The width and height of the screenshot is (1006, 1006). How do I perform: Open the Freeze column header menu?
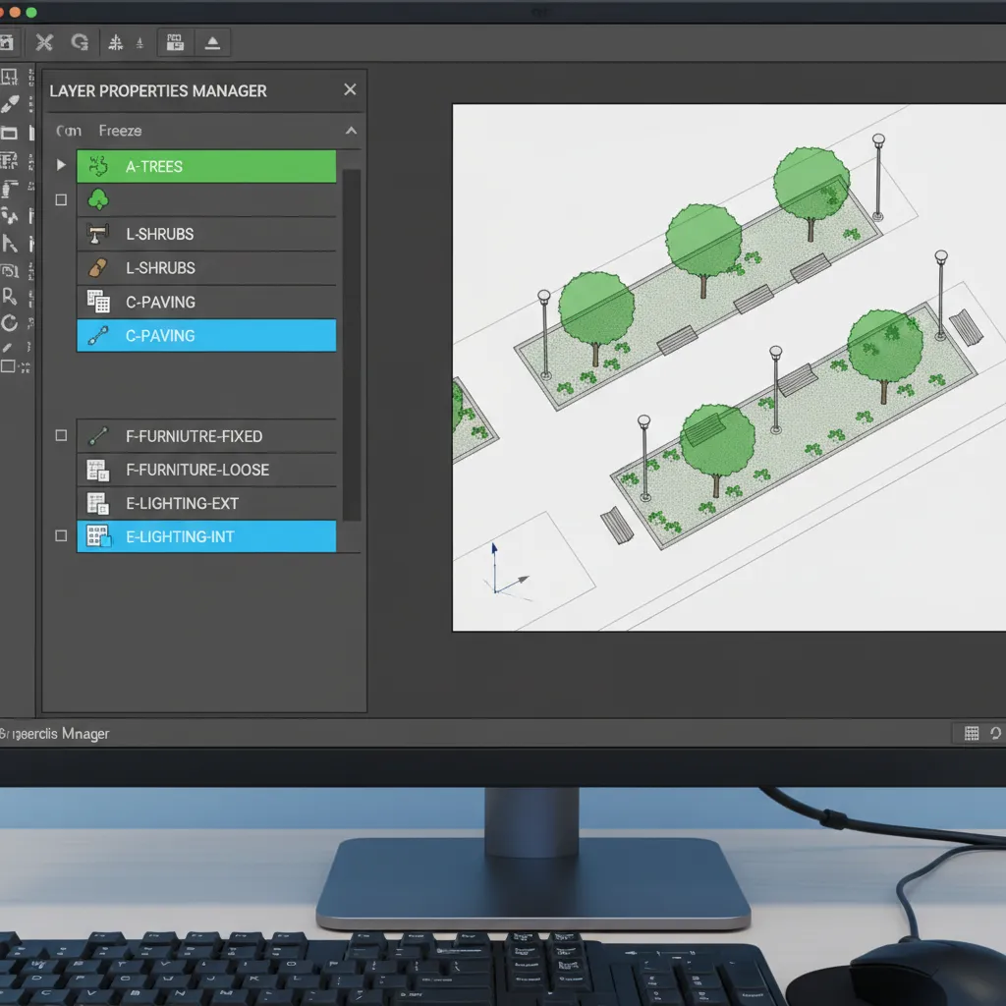118,130
